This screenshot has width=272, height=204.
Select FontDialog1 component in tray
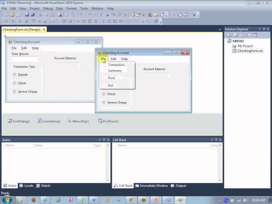[19, 121]
